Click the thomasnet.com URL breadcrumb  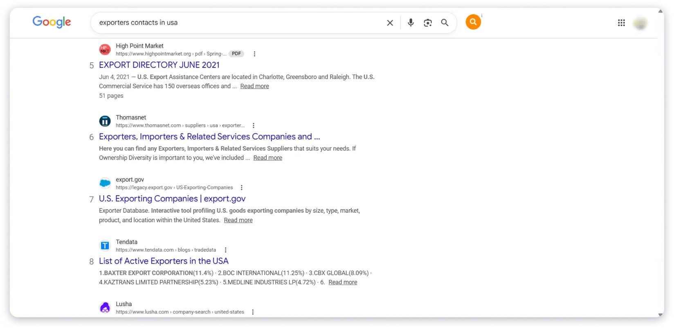tap(180, 126)
